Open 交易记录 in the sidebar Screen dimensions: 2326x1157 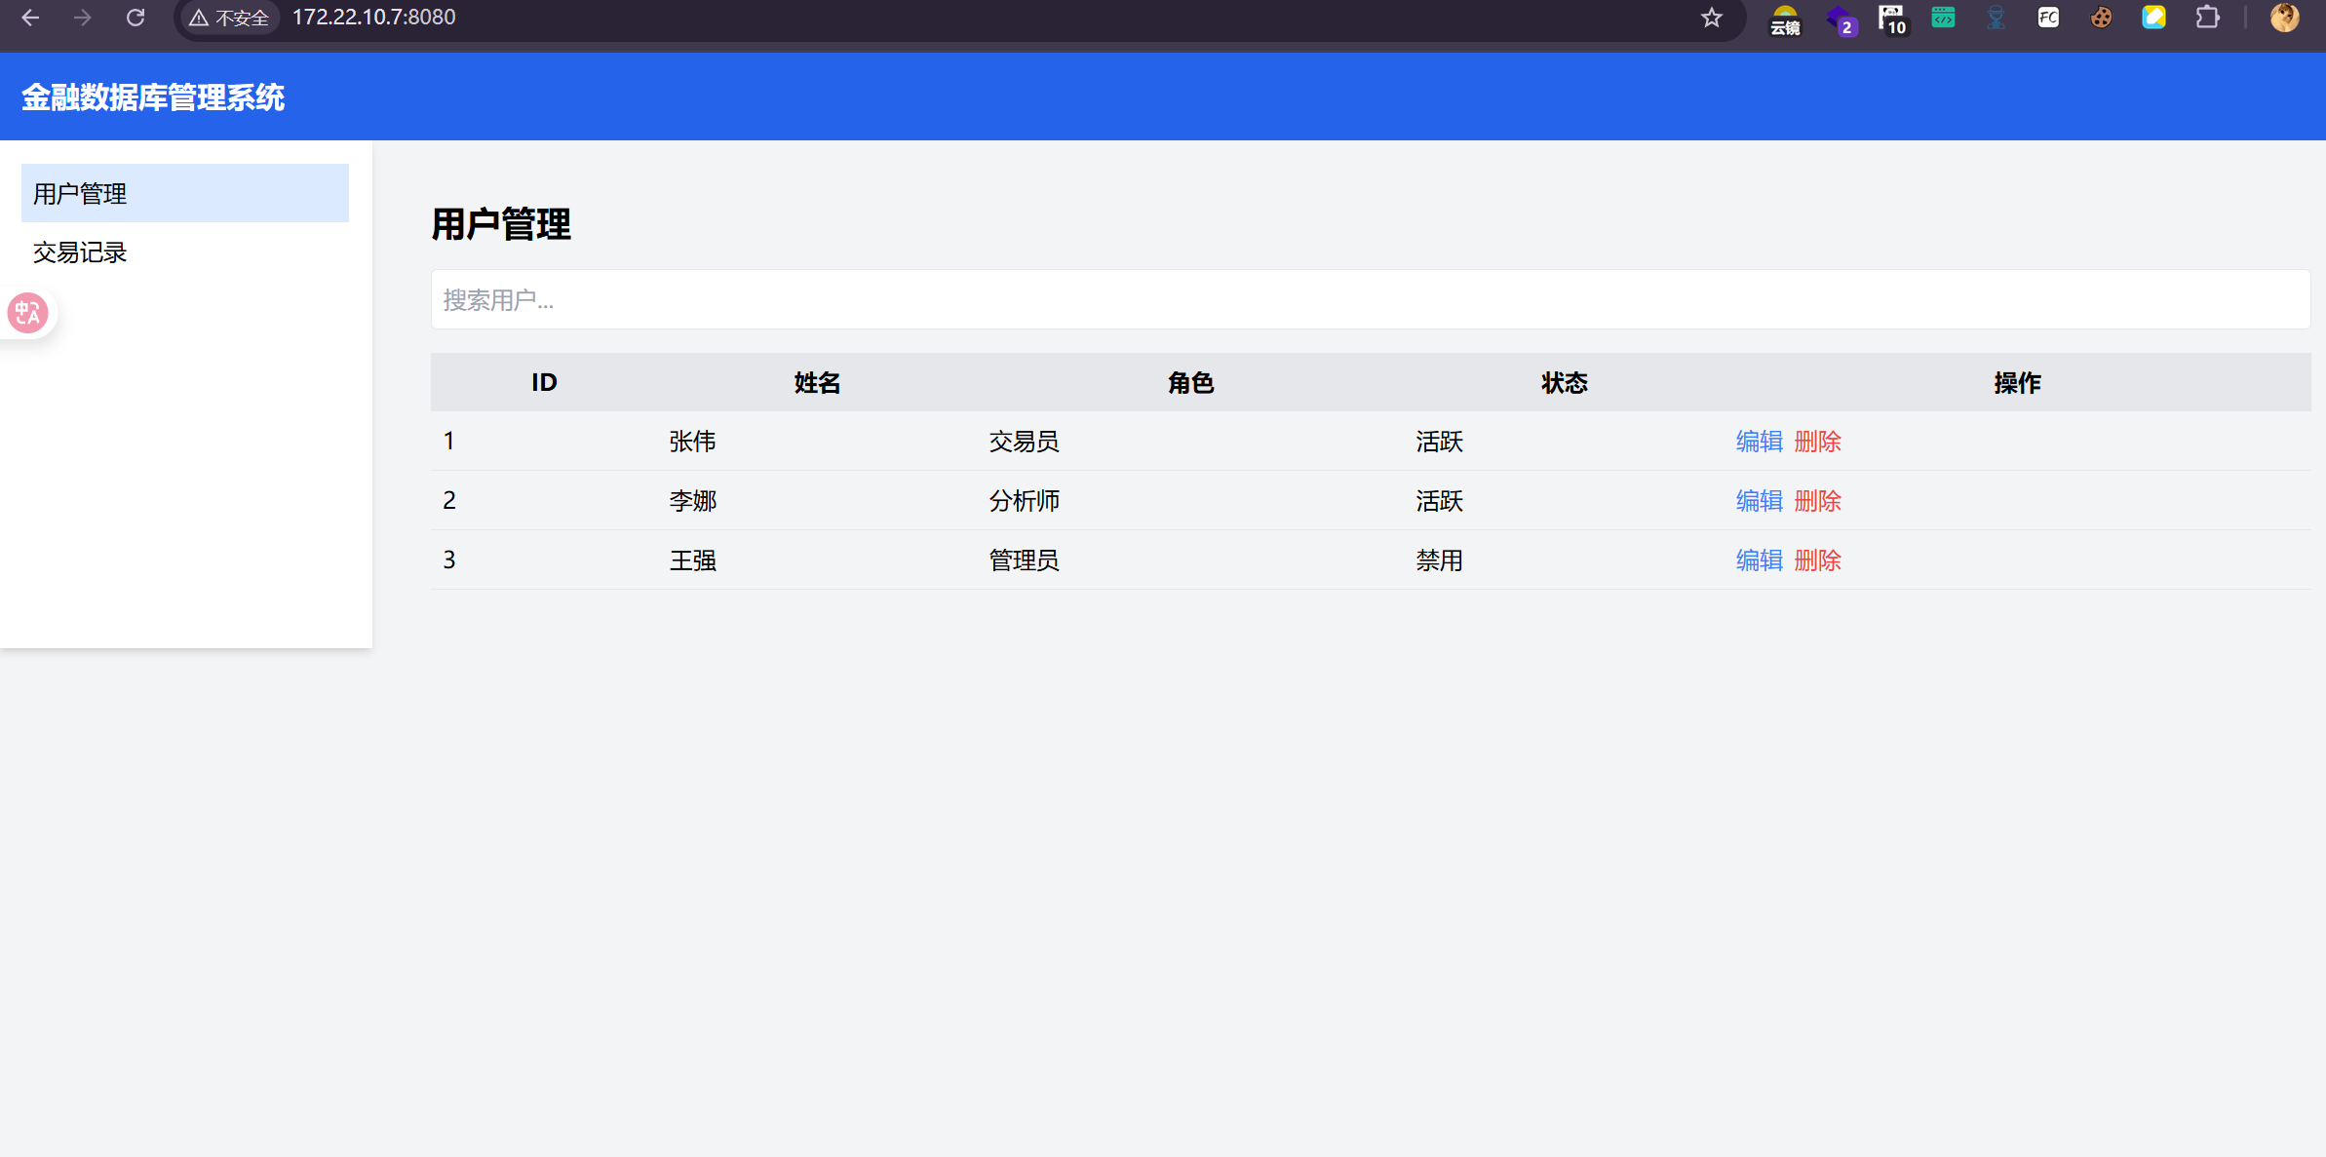pyautogui.click(x=80, y=252)
